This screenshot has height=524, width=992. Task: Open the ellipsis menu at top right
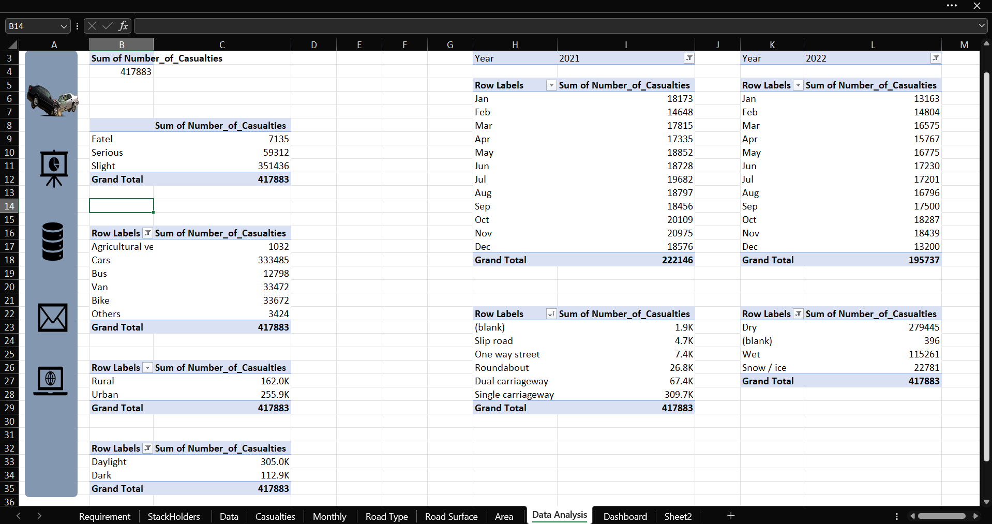point(952,6)
